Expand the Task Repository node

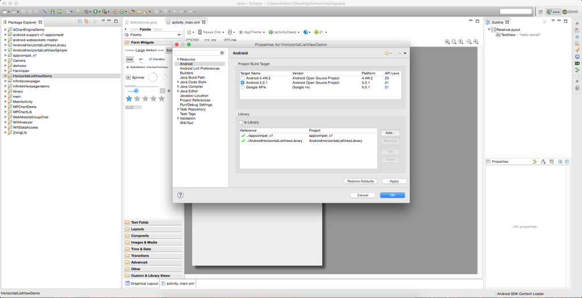coord(178,110)
